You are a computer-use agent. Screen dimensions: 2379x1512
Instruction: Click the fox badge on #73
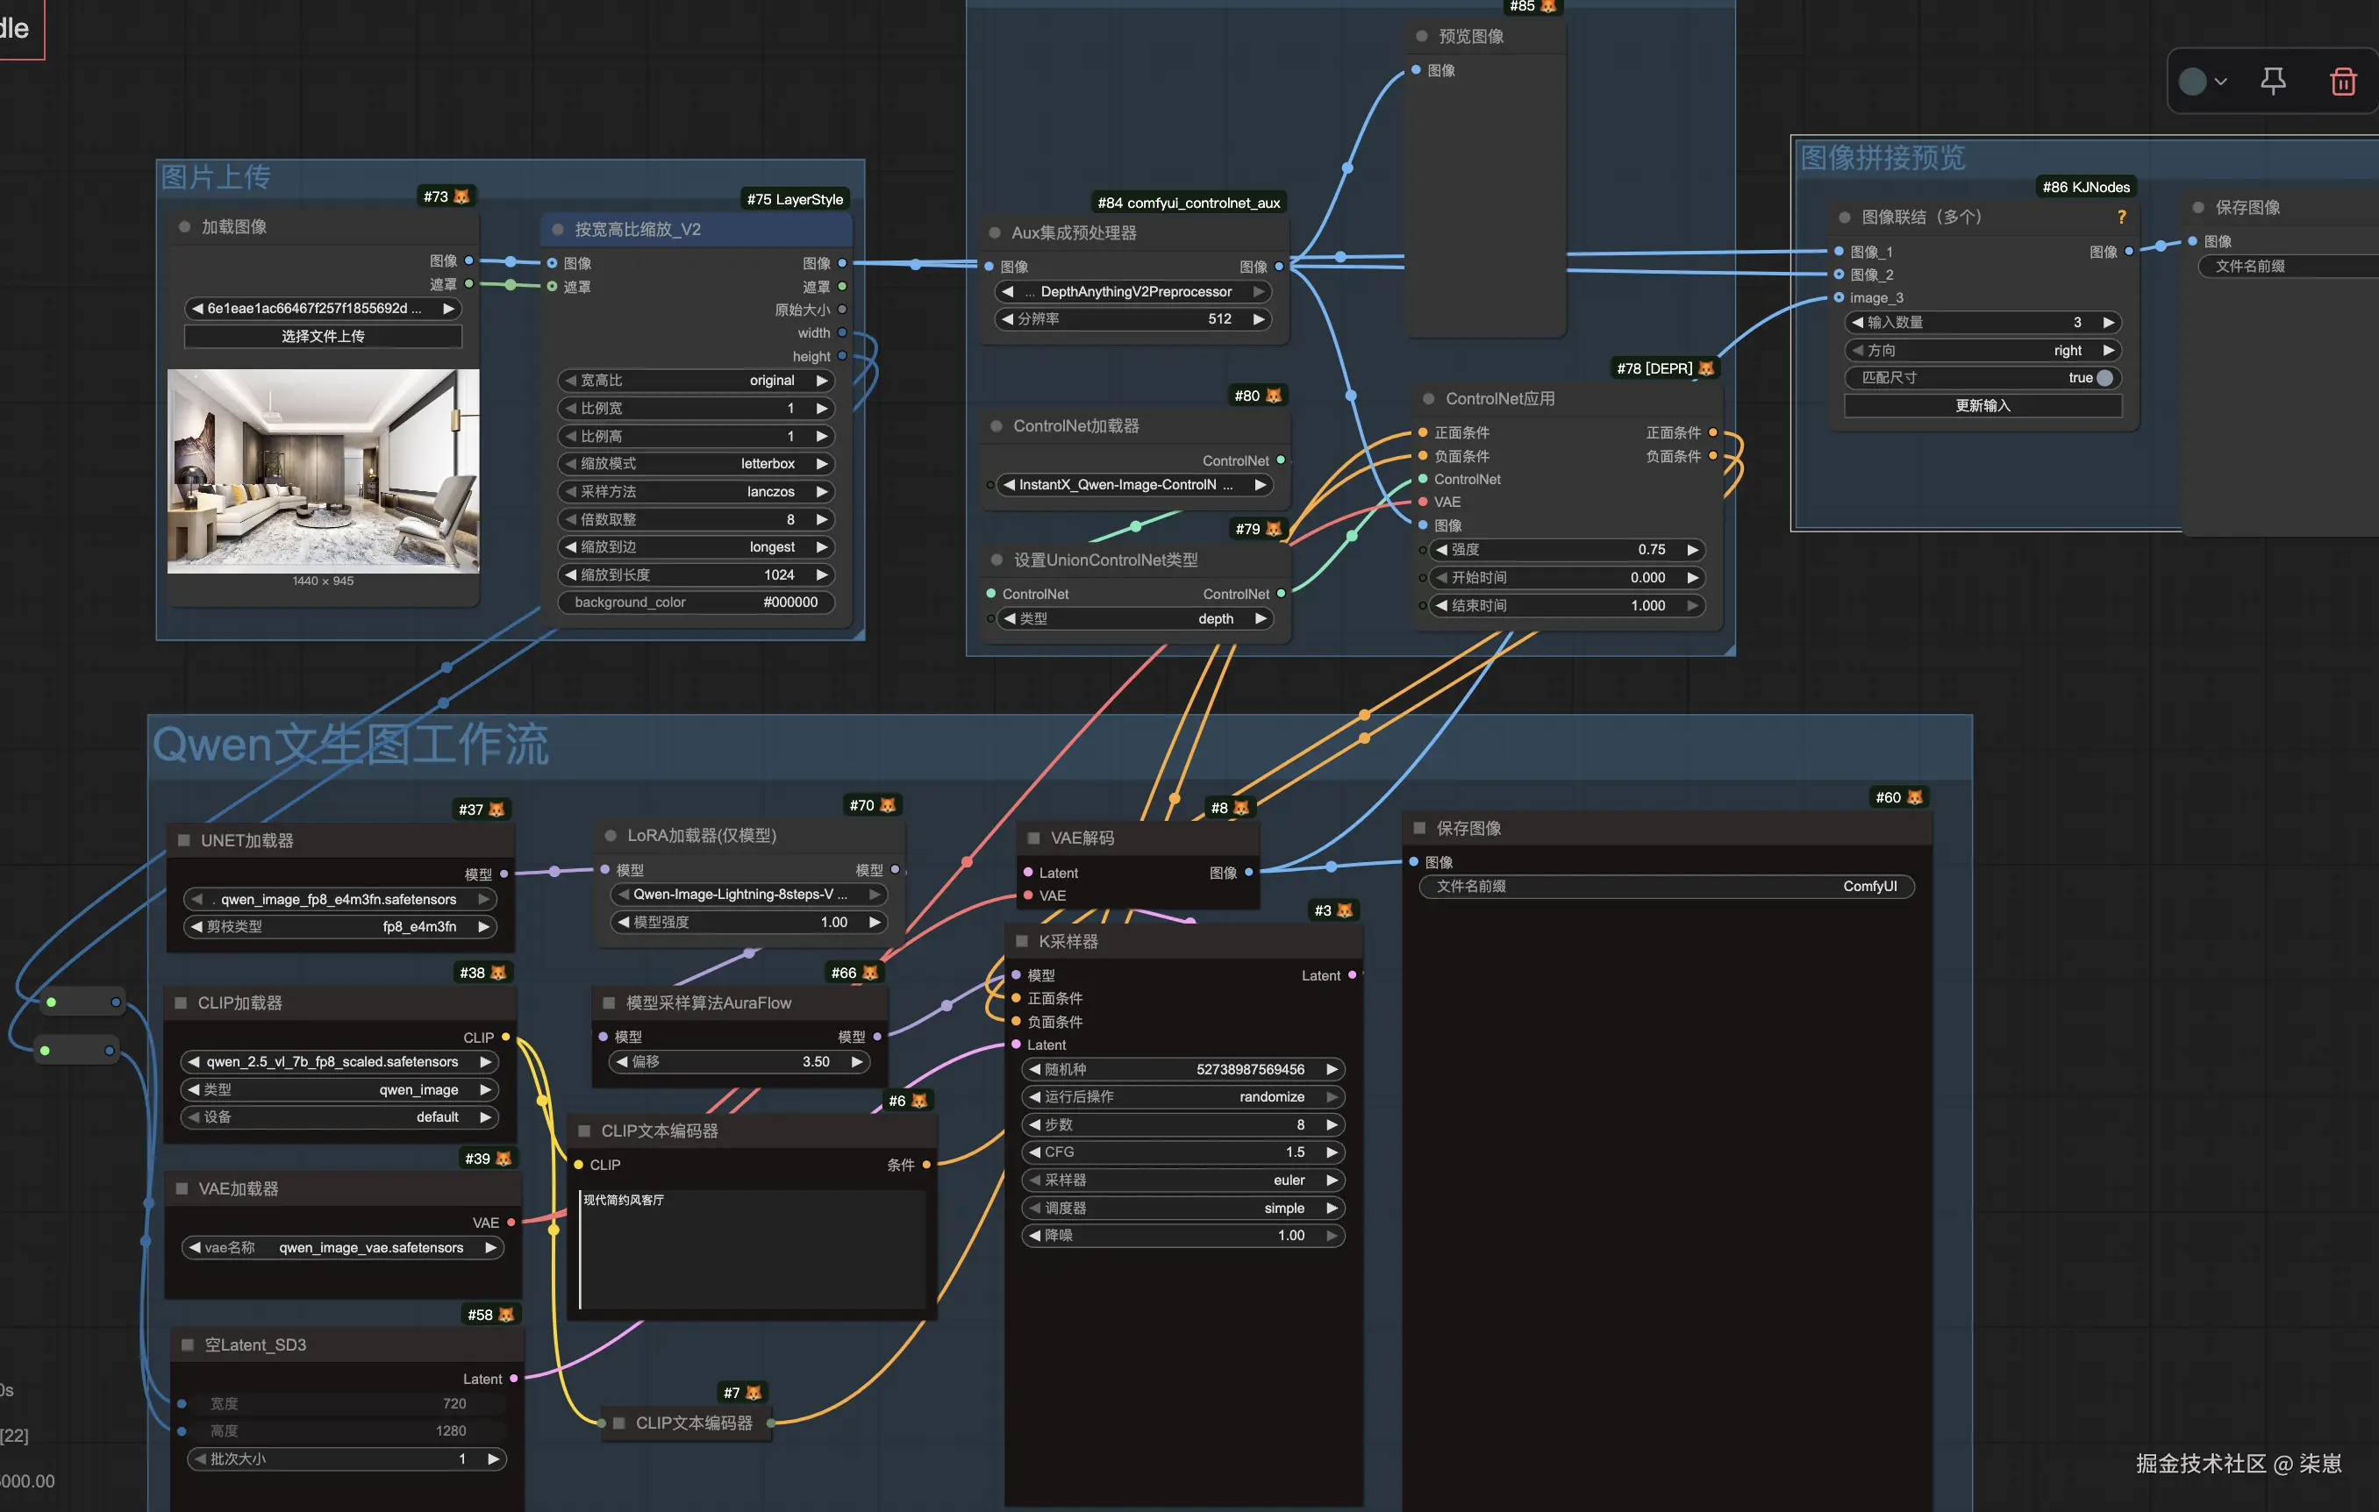461,196
